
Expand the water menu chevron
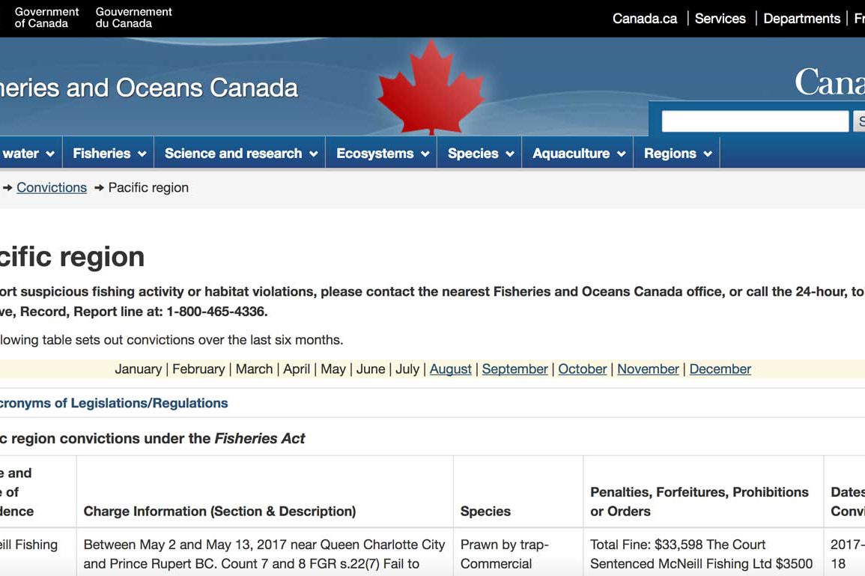pyautogui.click(x=50, y=154)
